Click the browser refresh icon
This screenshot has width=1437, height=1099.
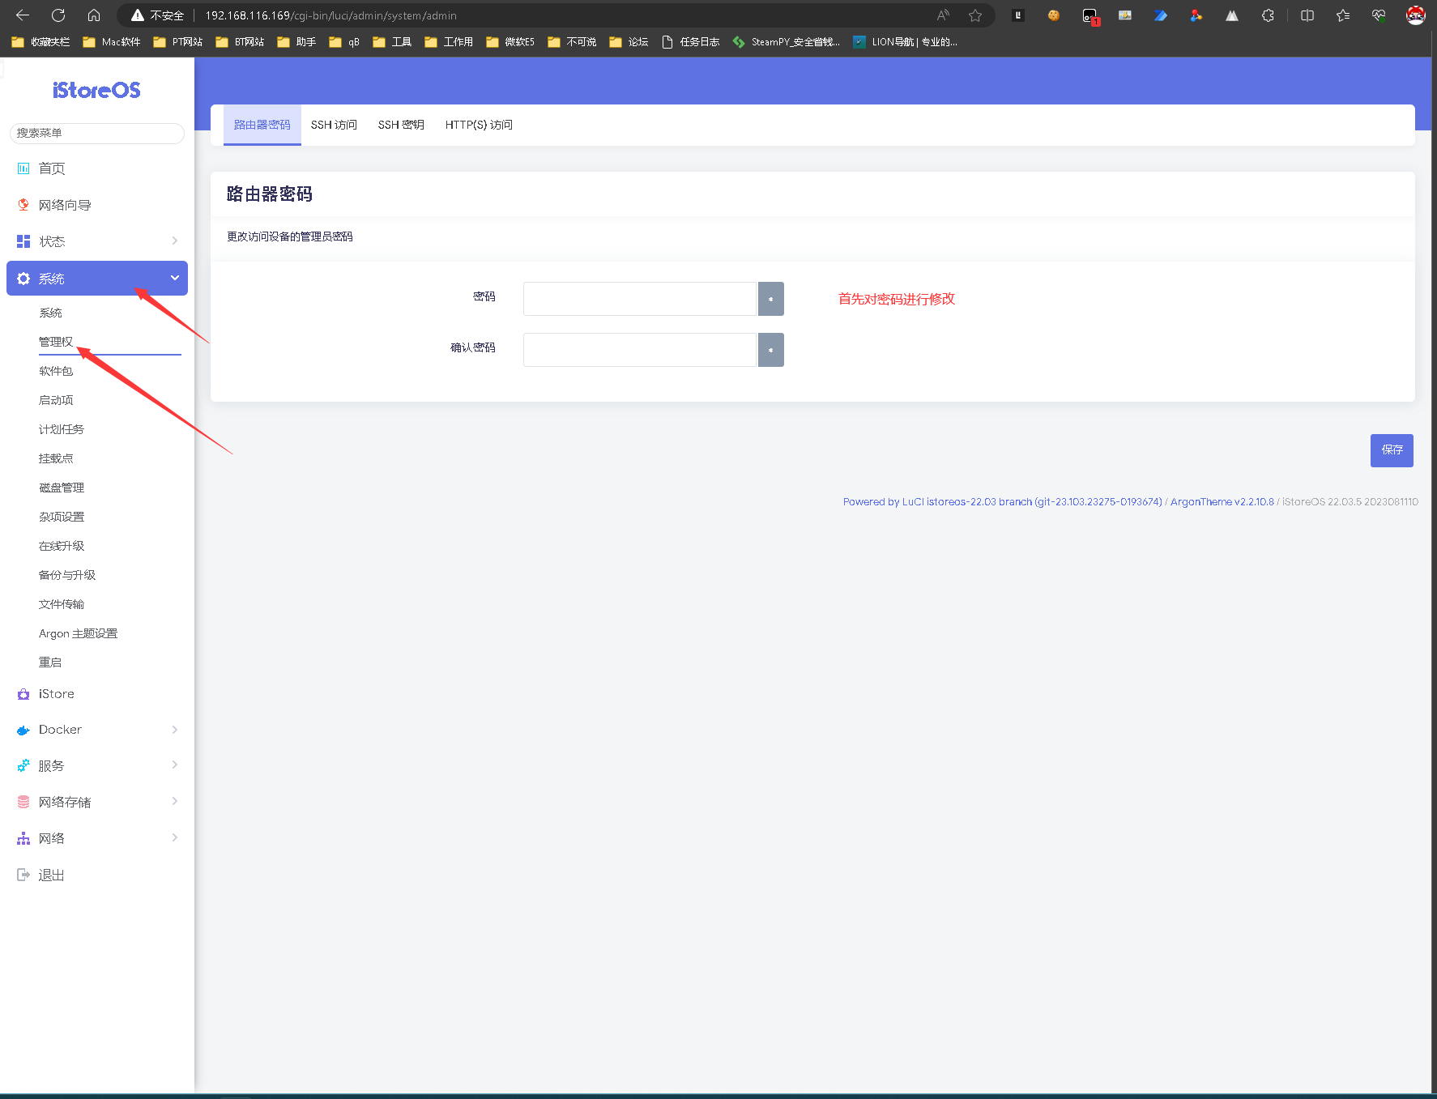[58, 15]
